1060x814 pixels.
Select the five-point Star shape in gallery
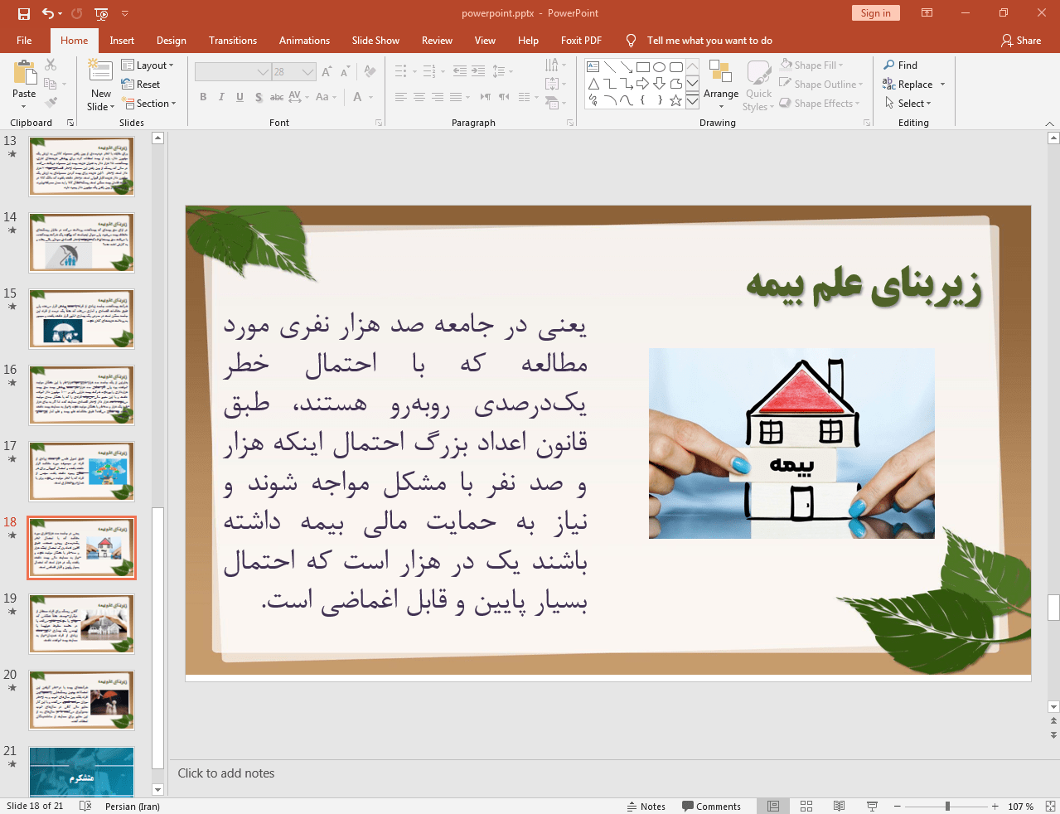pos(676,100)
